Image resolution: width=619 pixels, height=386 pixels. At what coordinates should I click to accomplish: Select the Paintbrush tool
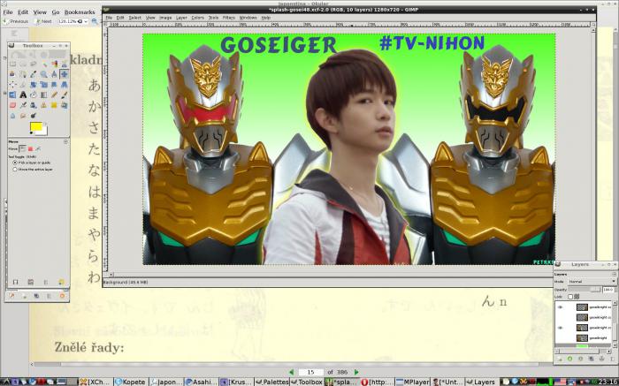point(65,95)
